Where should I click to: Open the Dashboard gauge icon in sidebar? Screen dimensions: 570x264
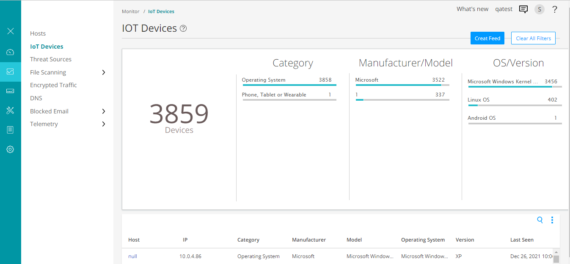point(11,52)
